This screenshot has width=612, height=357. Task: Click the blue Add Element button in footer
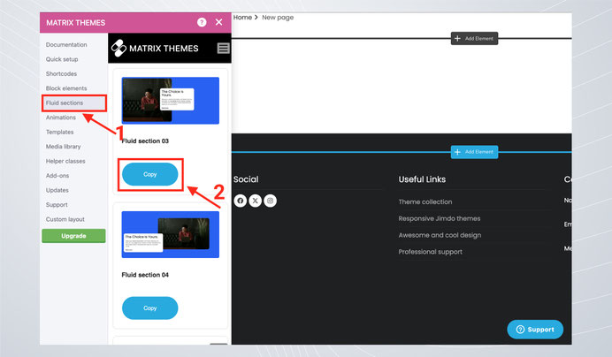474,152
